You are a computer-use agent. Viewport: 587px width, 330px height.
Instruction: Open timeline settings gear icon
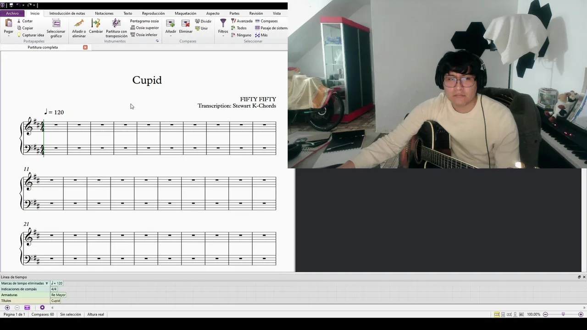coord(42,308)
